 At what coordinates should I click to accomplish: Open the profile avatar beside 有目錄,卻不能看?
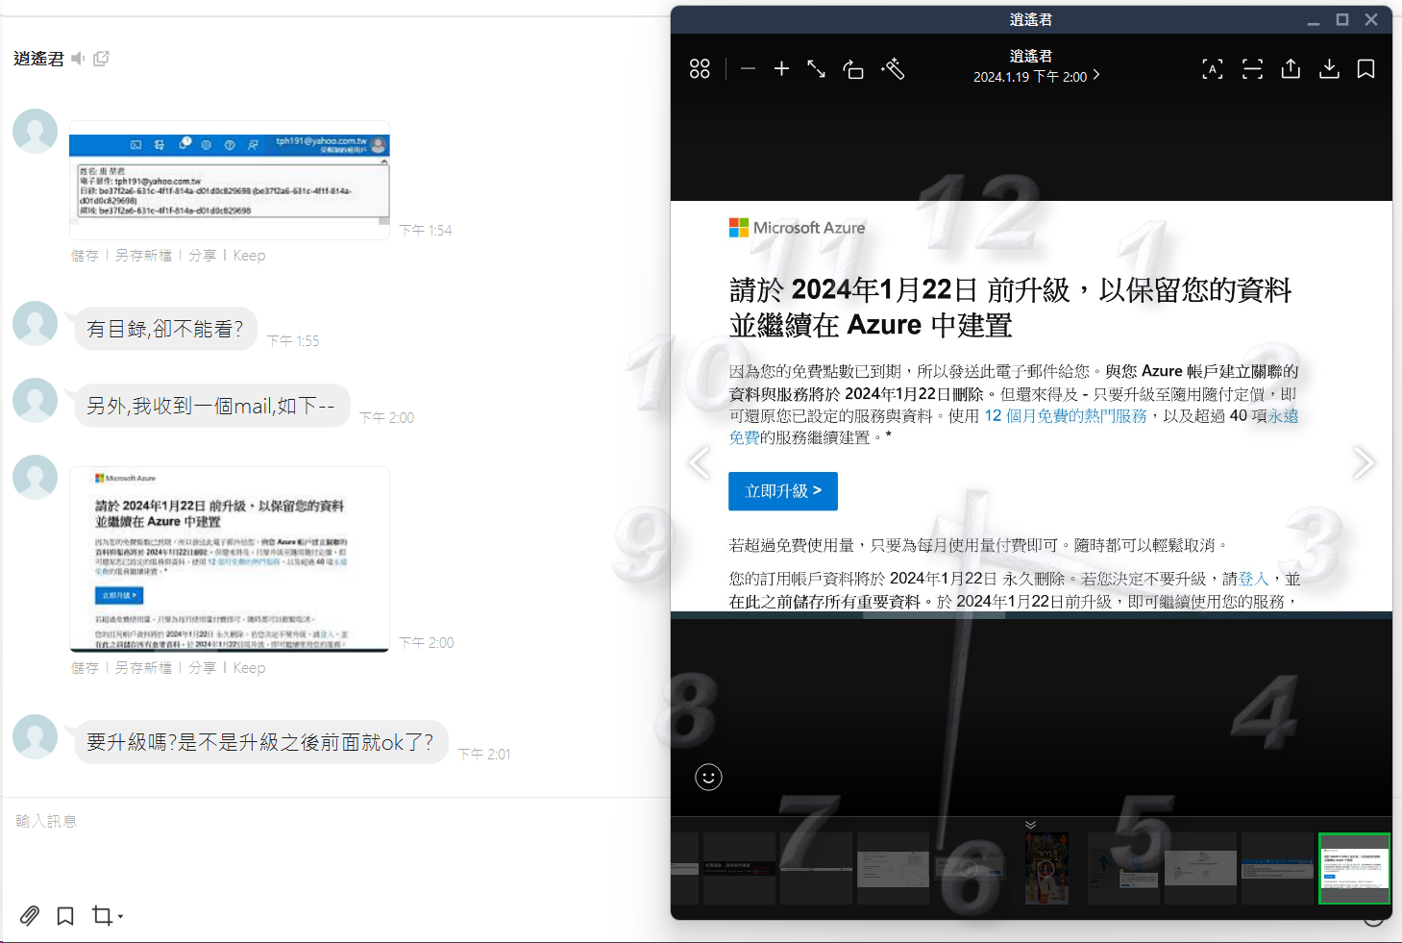[x=36, y=323]
